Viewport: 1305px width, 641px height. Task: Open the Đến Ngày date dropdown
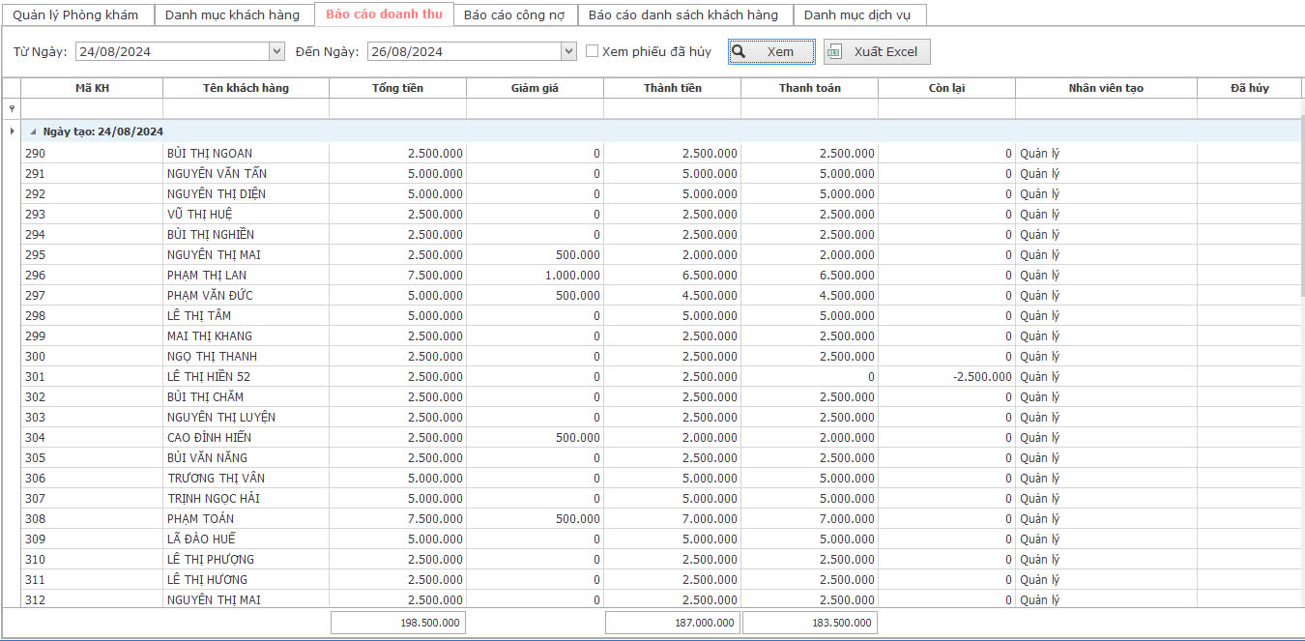(x=569, y=51)
